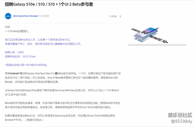Click the greeting '你好'
195x127 pixels.
(x=7, y=27)
